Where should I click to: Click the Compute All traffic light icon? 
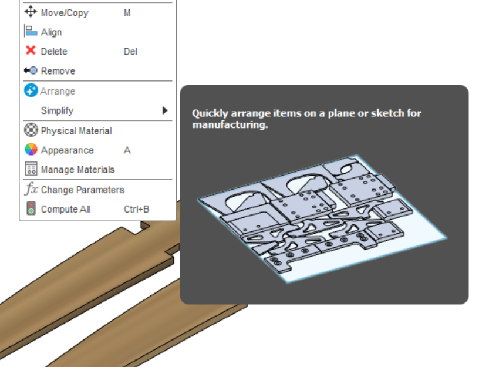point(31,209)
